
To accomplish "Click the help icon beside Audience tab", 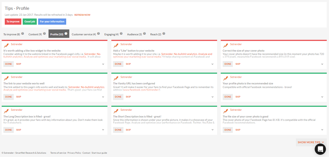I will [x=144, y=34].
